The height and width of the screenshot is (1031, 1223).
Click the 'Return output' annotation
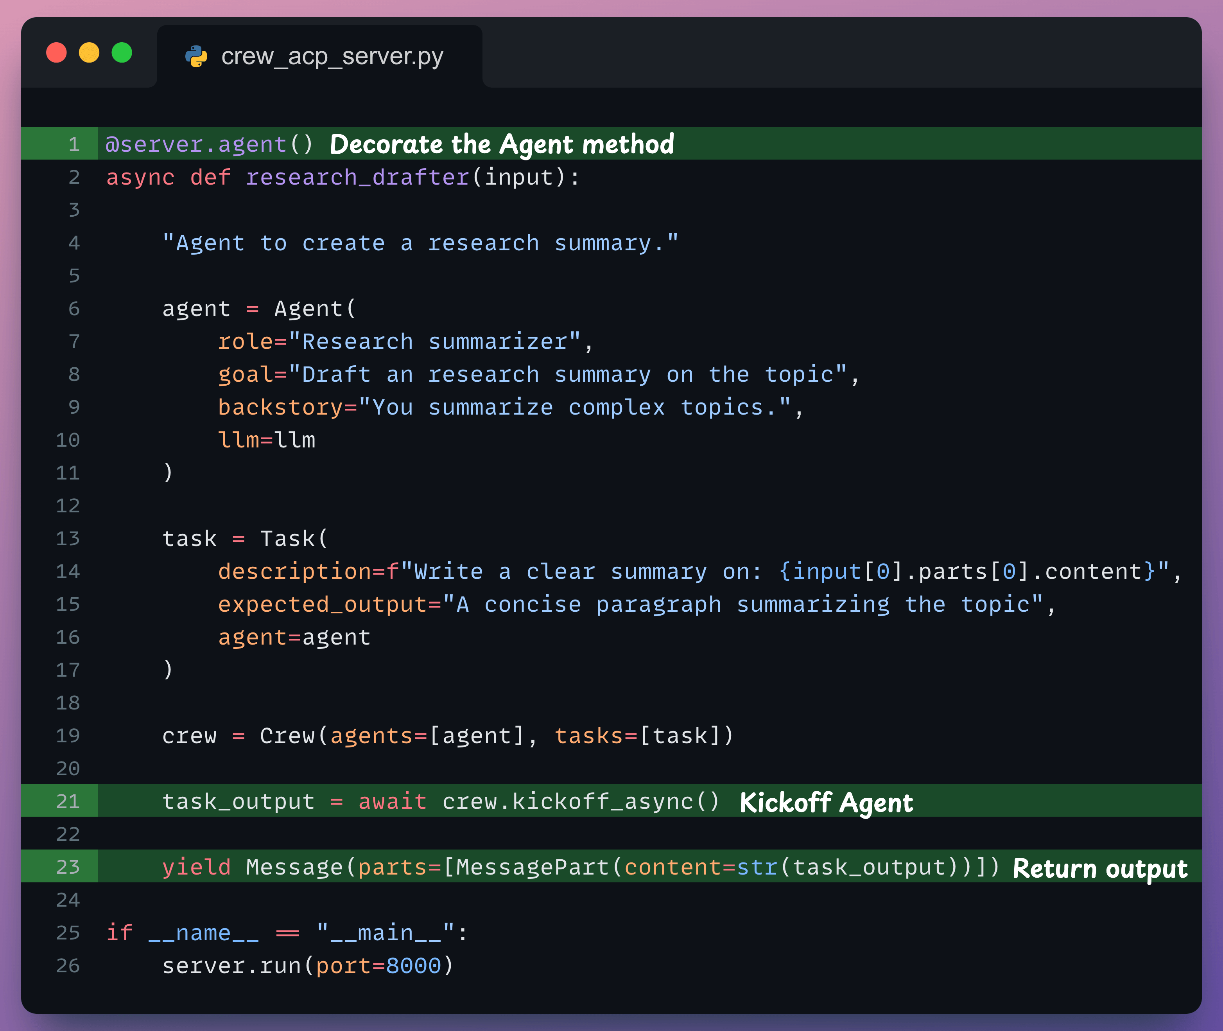pyautogui.click(x=1100, y=869)
